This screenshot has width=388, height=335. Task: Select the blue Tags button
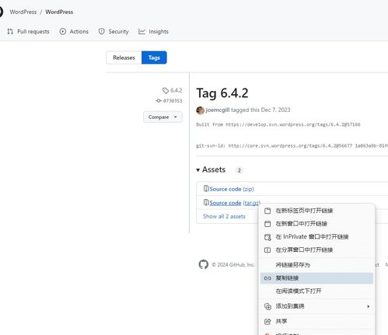154,58
